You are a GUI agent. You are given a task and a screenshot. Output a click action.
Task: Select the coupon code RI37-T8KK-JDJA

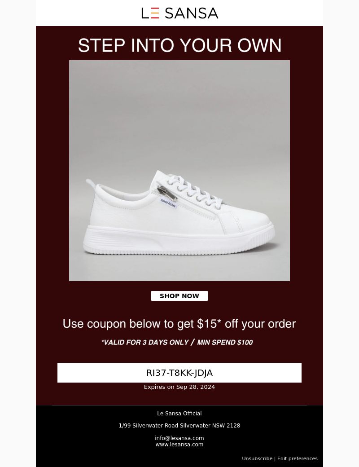point(179,373)
